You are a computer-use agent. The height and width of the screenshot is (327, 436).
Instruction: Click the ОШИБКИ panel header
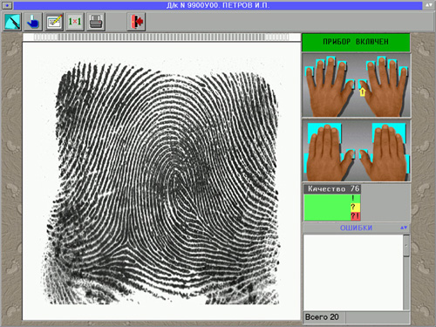tap(357, 228)
